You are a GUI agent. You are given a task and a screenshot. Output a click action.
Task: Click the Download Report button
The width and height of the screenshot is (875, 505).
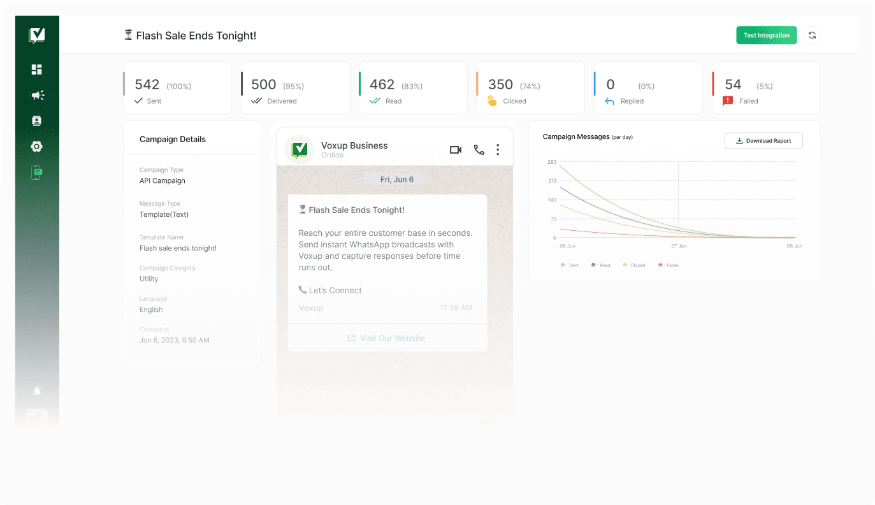pyautogui.click(x=763, y=141)
